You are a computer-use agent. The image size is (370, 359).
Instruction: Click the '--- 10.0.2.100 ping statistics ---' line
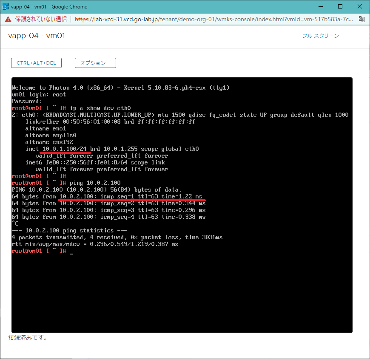[70, 231]
